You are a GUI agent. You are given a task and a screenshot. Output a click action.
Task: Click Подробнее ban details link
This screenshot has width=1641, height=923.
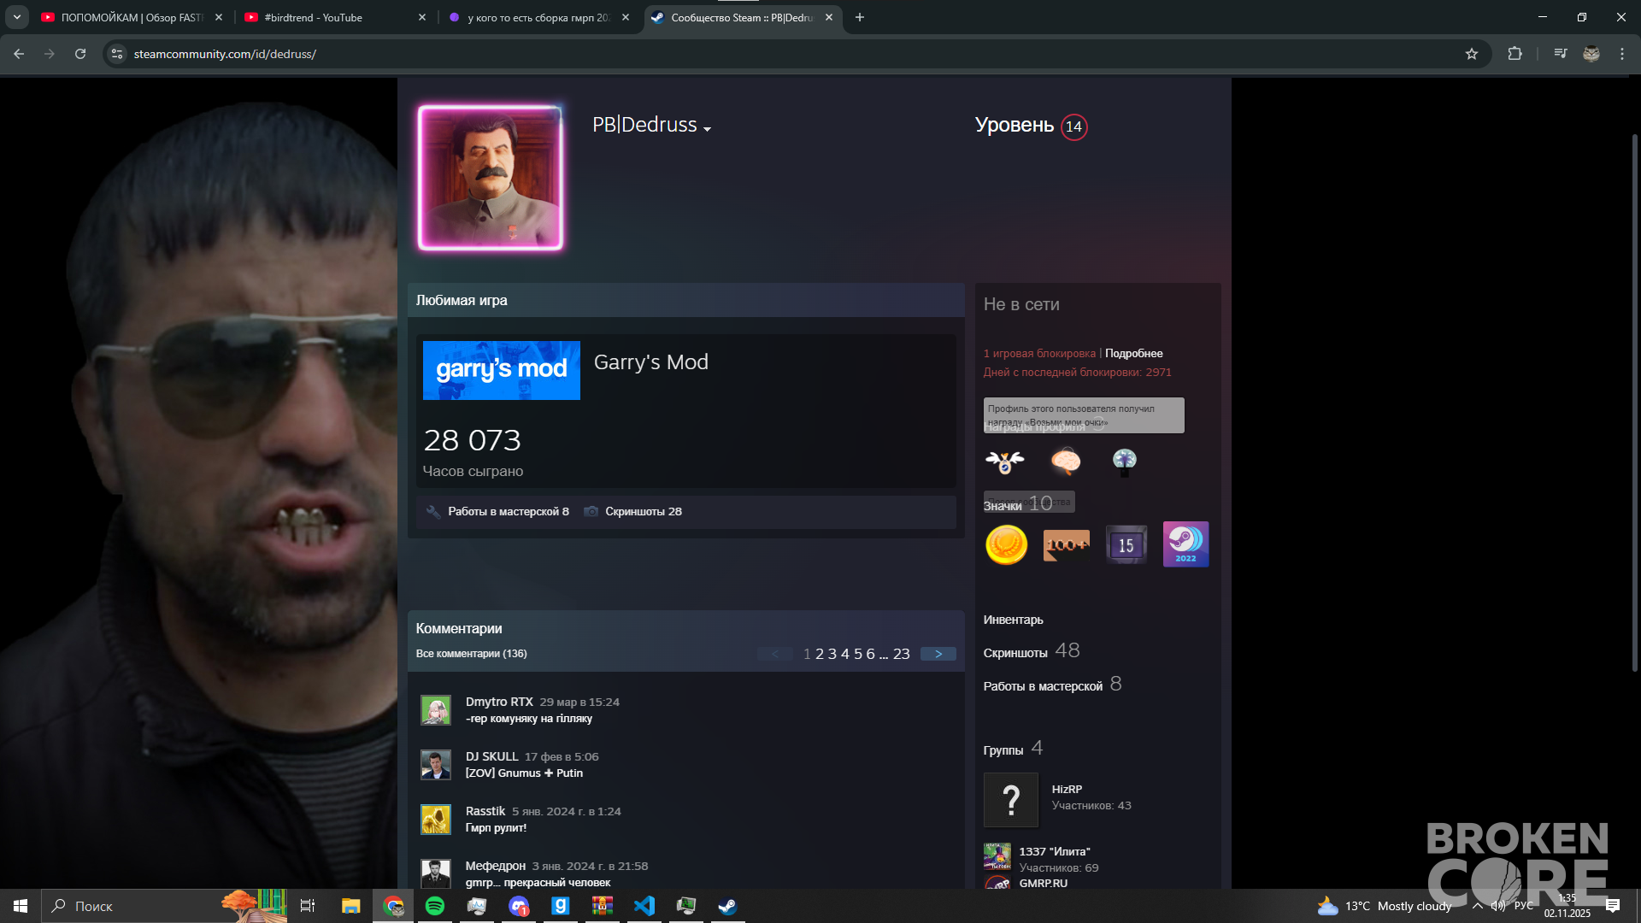tap(1133, 354)
